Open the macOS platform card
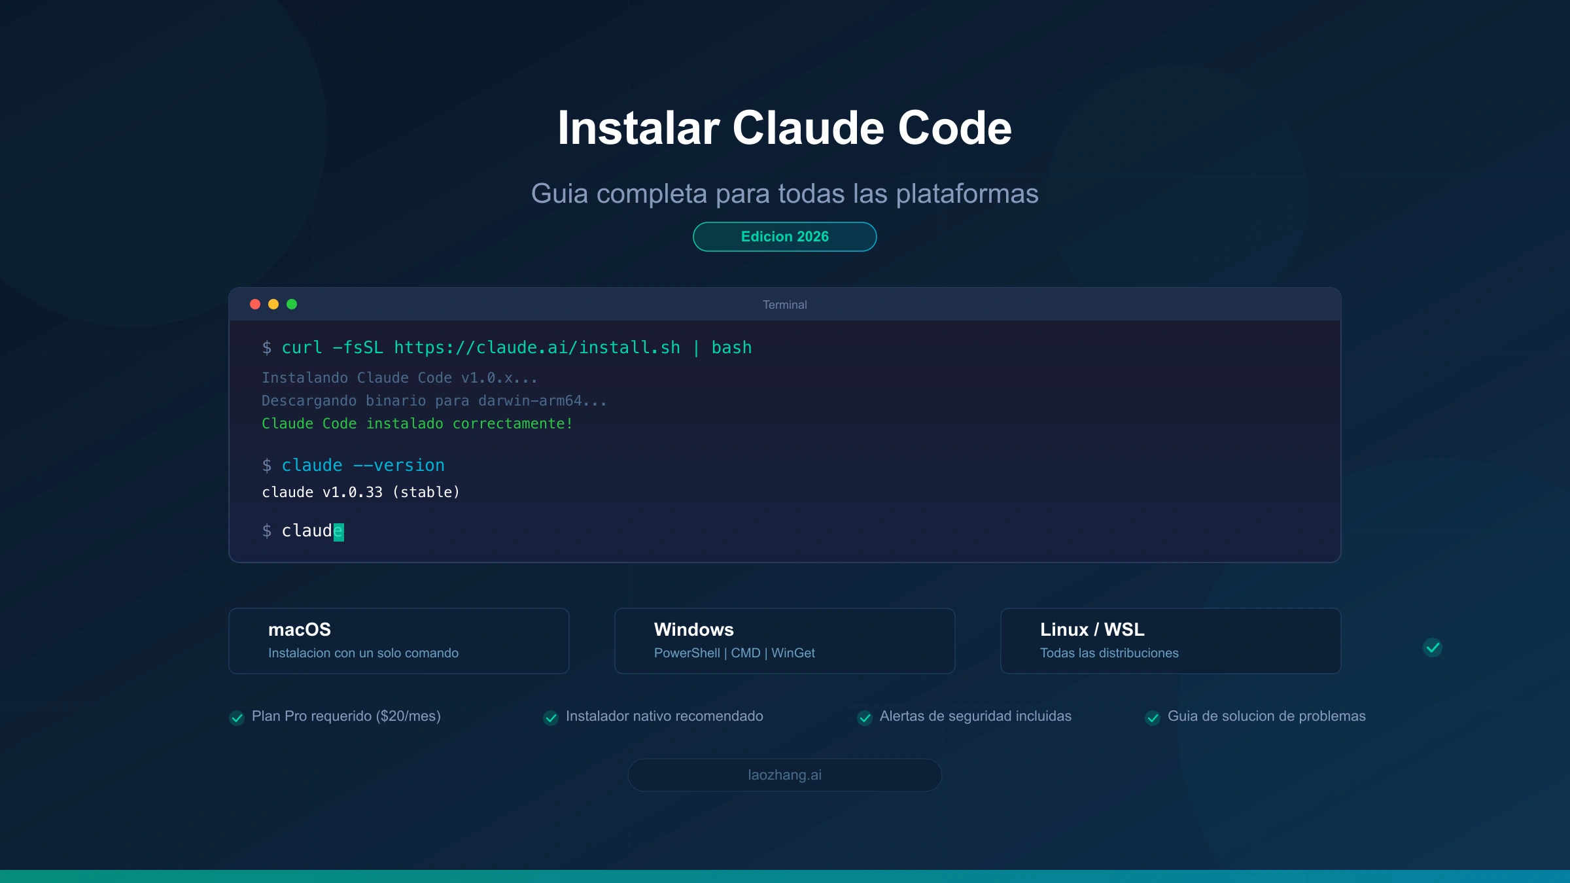 pos(399,641)
